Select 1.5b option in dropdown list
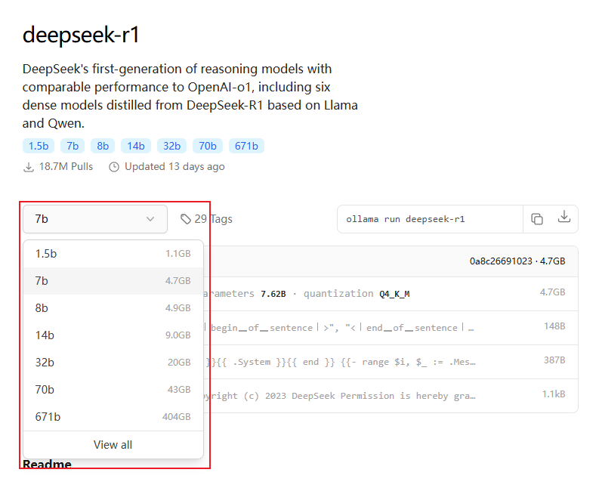This screenshot has width=599, height=491. tap(113, 254)
